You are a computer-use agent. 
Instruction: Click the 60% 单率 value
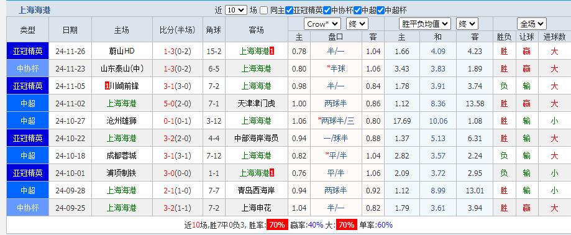click(x=385, y=225)
